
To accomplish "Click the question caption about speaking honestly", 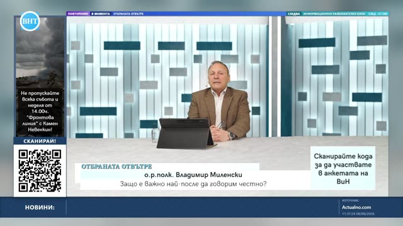I will pos(193,184).
